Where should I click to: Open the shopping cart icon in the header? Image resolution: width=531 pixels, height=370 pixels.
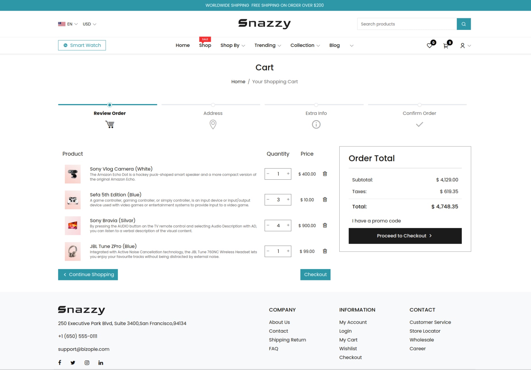[446, 46]
